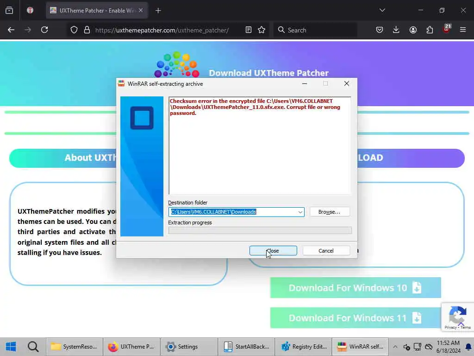
Task: Switch to WinRAR self-extractor taskbar item
Action: [x=360, y=347]
